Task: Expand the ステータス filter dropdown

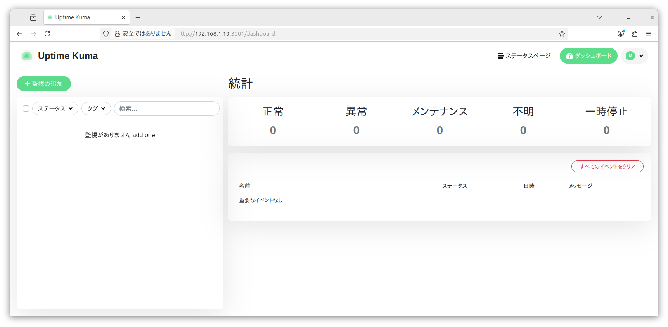Action: [x=55, y=108]
